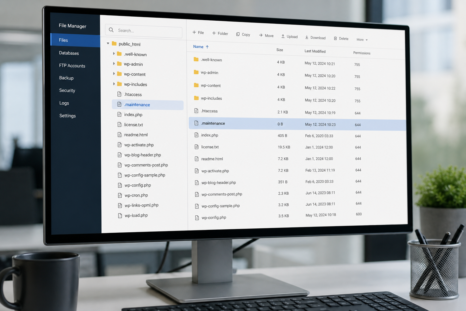466x311 pixels.
Task: Click the 600 permission of wp-config.php
Action: tap(359, 214)
